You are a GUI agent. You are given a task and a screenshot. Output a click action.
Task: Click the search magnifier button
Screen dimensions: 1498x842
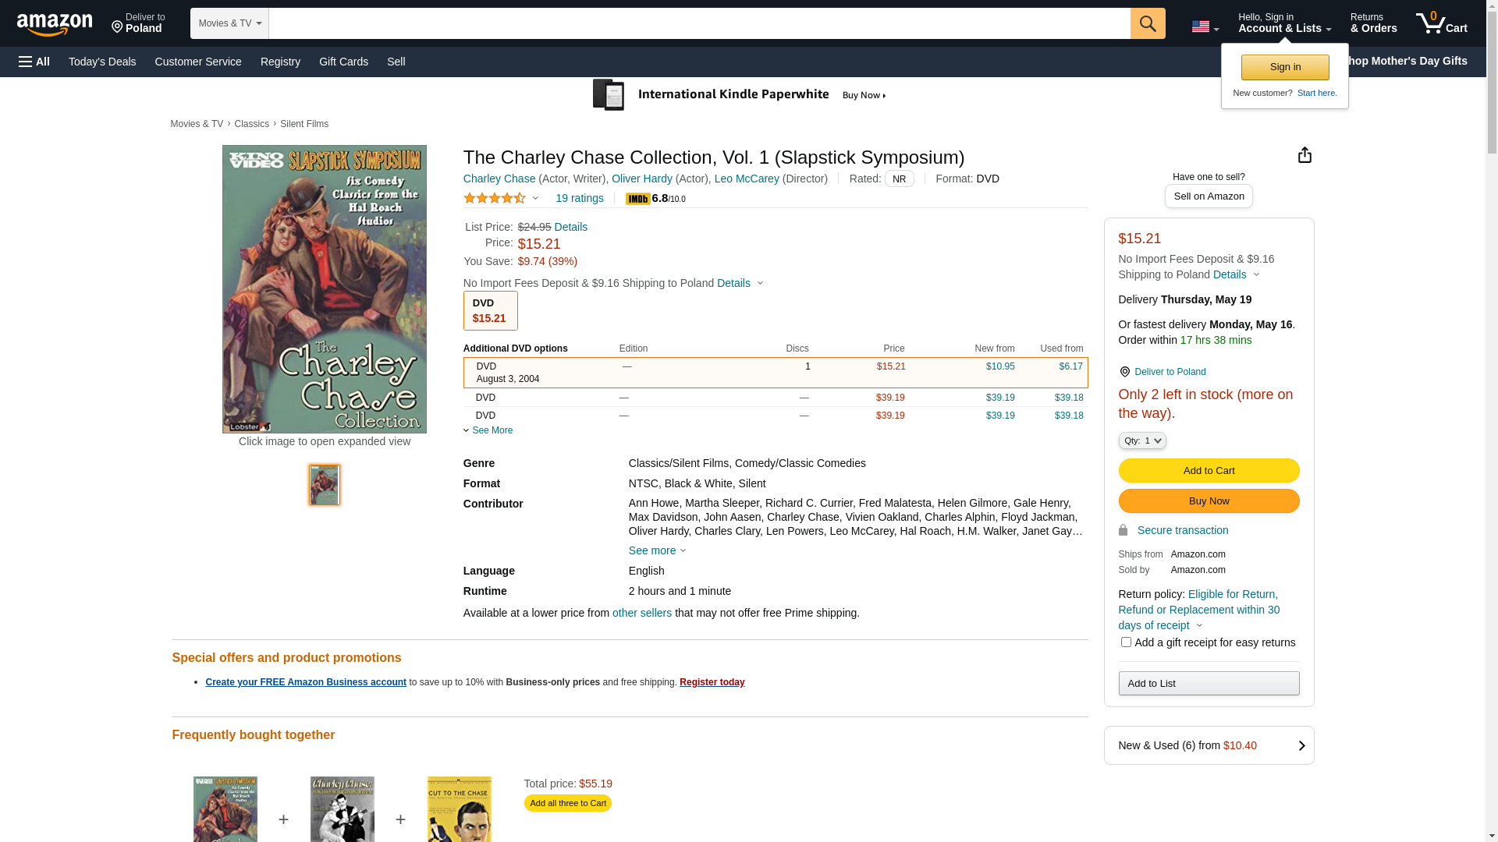(x=1147, y=23)
